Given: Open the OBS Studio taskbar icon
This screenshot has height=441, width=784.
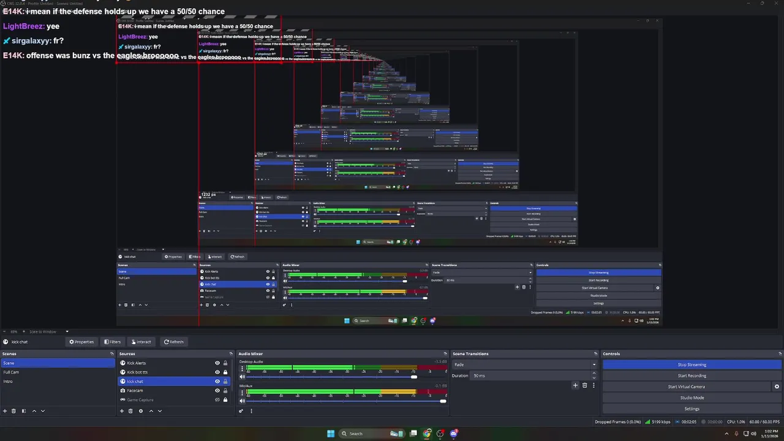Looking at the screenshot, I should [x=440, y=434].
